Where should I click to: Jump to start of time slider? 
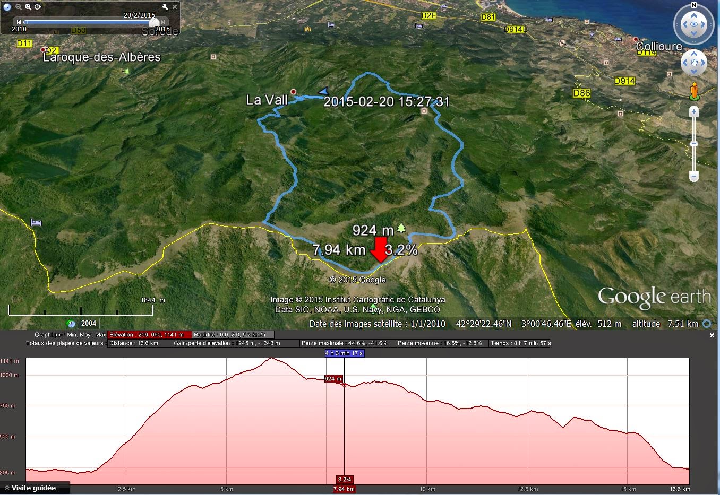(19, 22)
